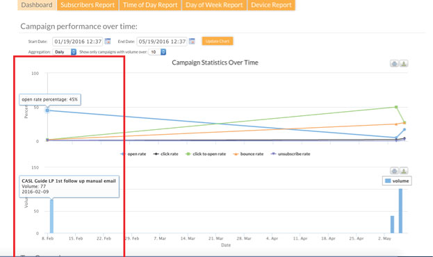Click the '21. Mar' date axis label

216,238
